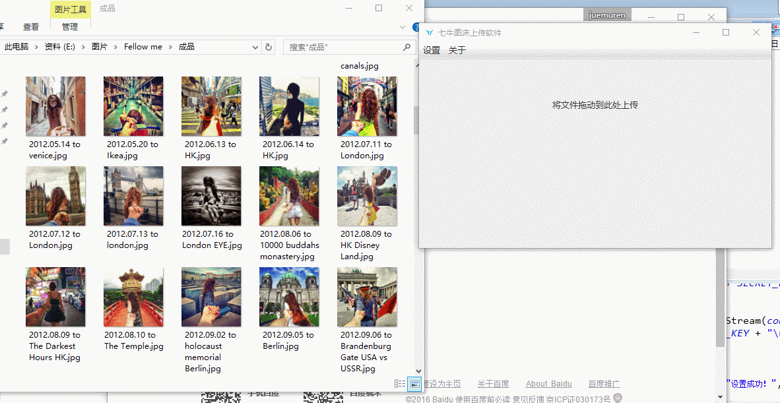780x403 pixels.
Task: Select the 2012.06.14 to HK.jpg thumbnail
Action: coord(289,106)
